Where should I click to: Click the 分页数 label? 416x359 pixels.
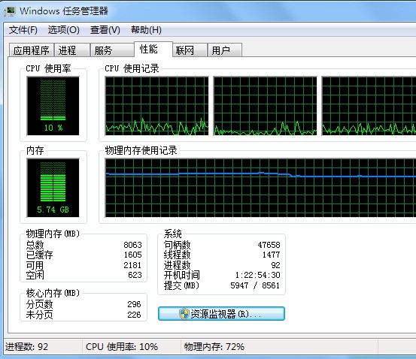(39, 304)
